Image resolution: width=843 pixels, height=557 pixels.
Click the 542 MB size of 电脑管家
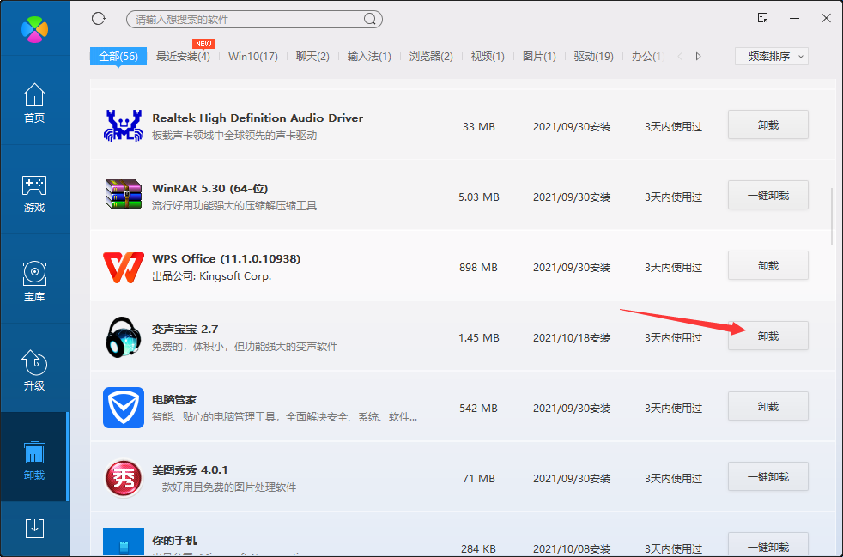479,409
